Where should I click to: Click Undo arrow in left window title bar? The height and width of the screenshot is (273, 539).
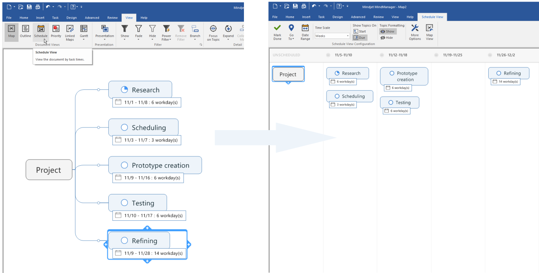48,7
